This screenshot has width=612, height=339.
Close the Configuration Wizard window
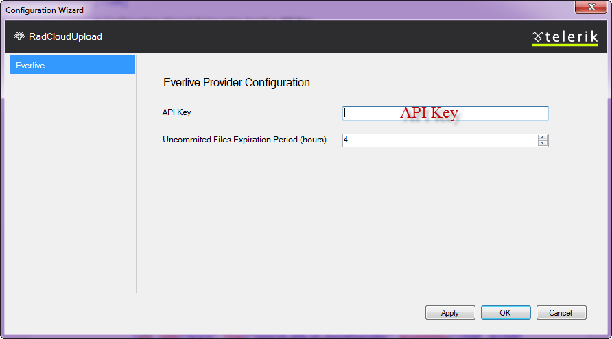pyautogui.click(x=585, y=9)
